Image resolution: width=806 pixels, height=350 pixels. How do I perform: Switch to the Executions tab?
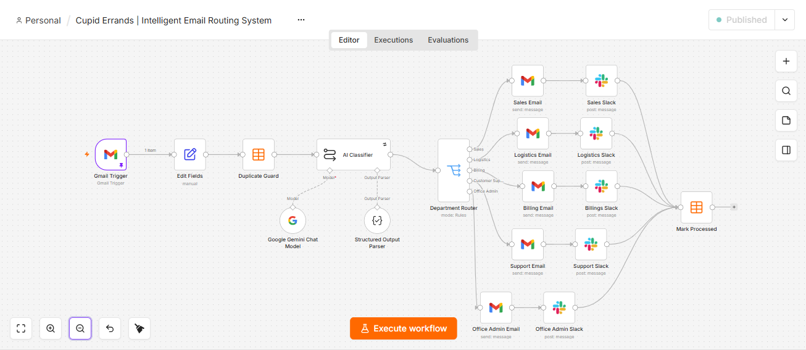click(x=394, y=40)
